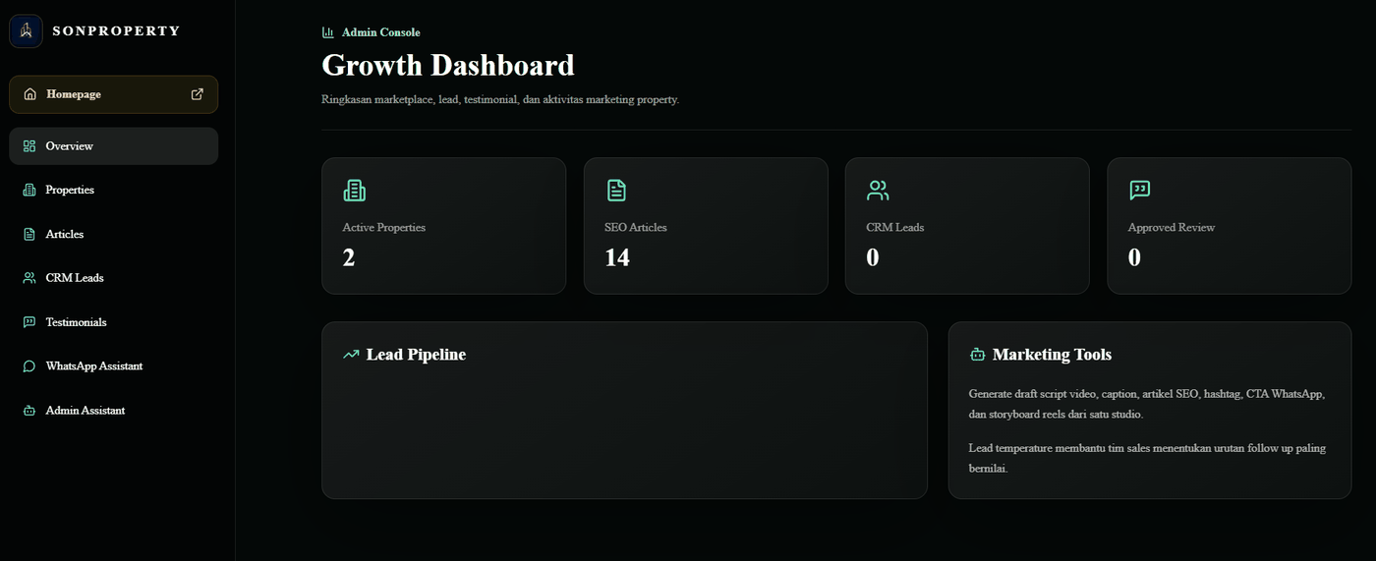Select WhatsApp Assistant in the sidebar
1376x561 pixels.
click(114, 366)
